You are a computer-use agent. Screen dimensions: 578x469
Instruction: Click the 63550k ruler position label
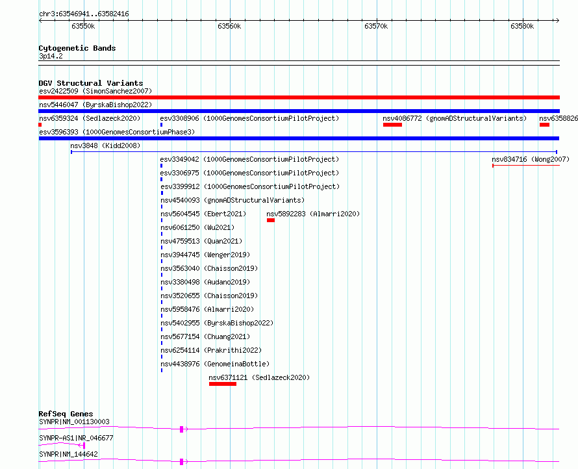point(83,26)
